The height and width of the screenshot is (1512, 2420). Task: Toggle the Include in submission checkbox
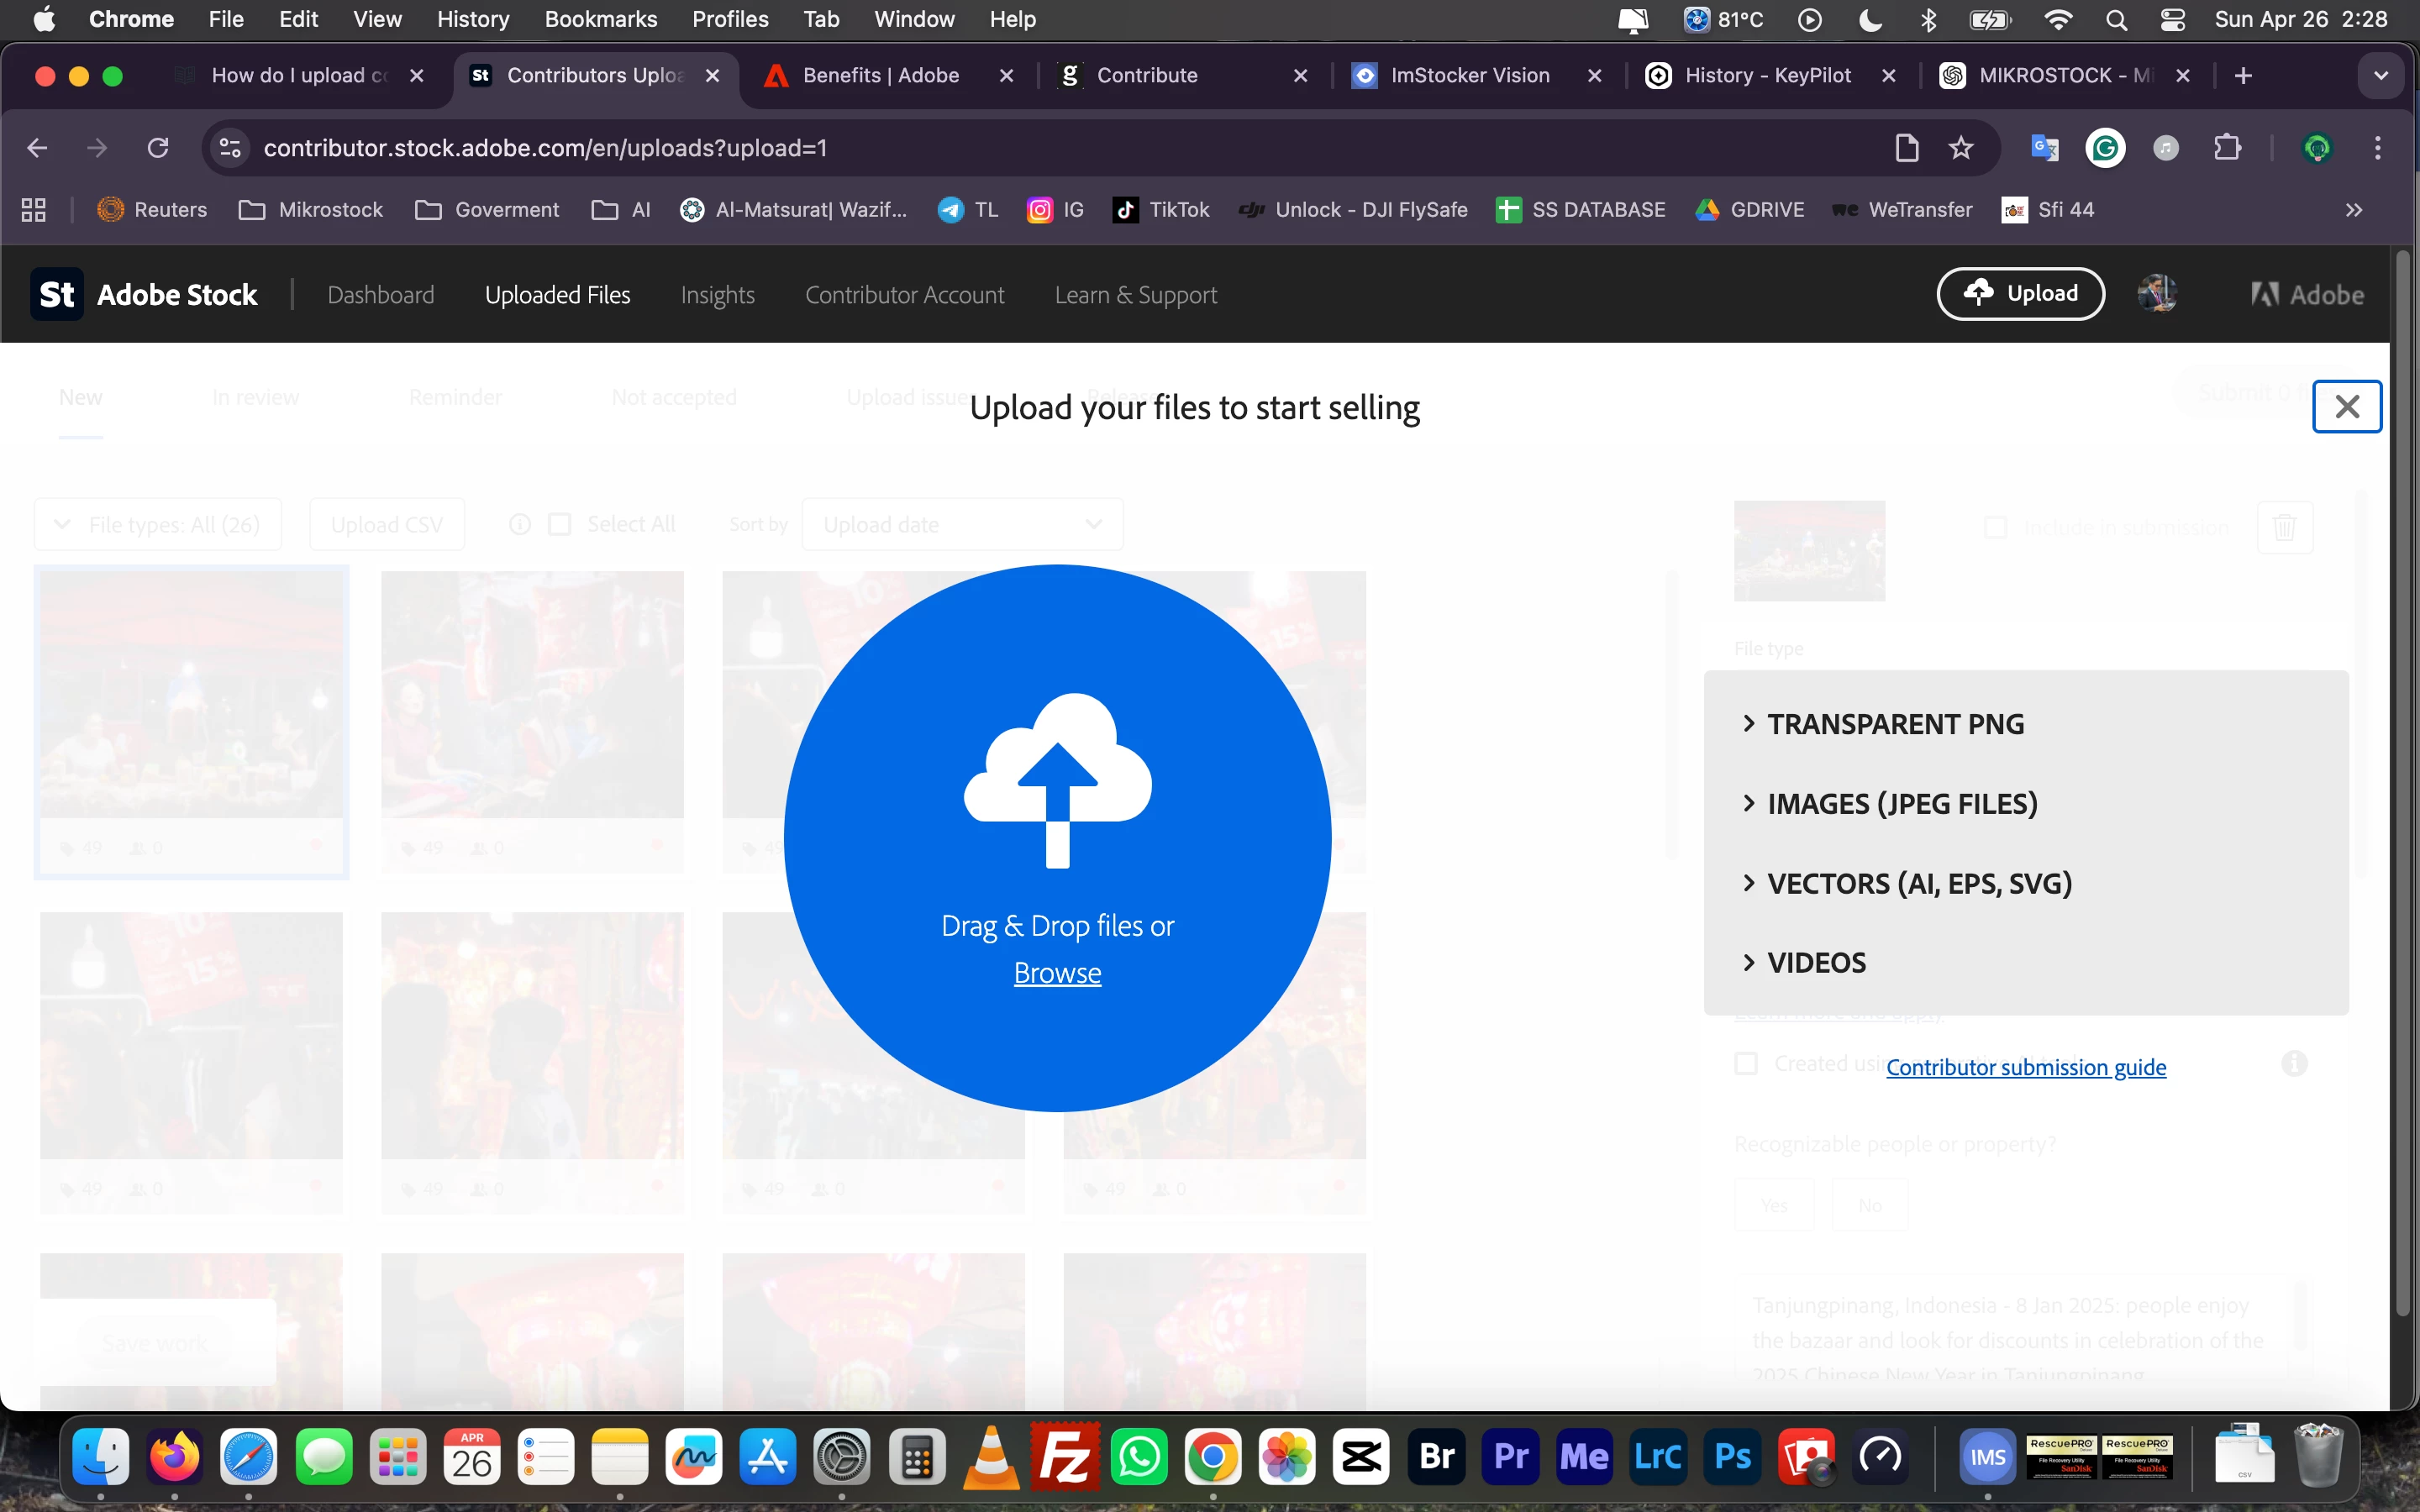point(1995,527)
